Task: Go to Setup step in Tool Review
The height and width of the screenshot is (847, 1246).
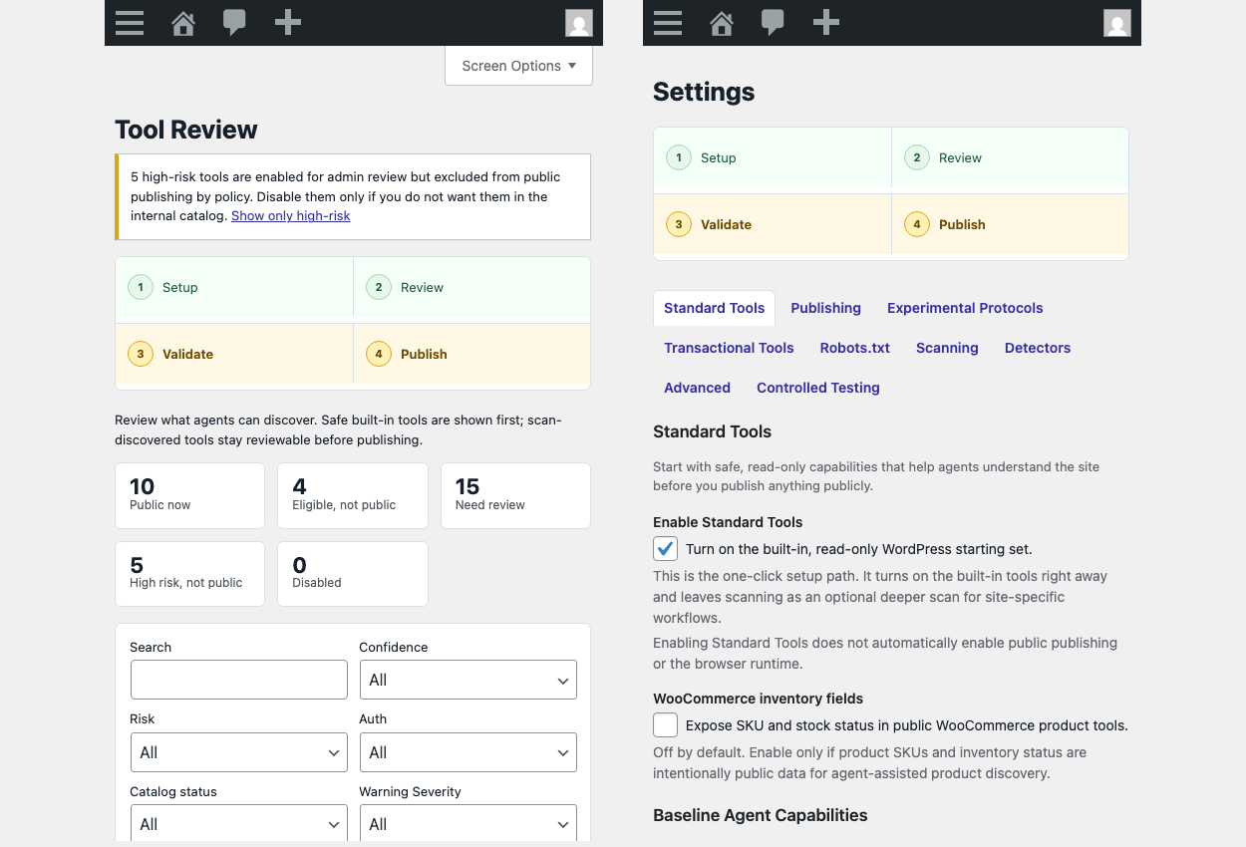Action: 234,287
